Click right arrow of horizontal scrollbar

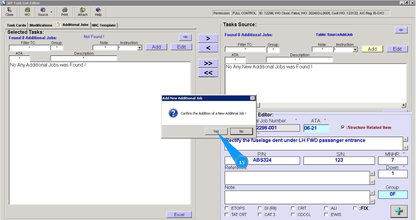pos(404,105)
